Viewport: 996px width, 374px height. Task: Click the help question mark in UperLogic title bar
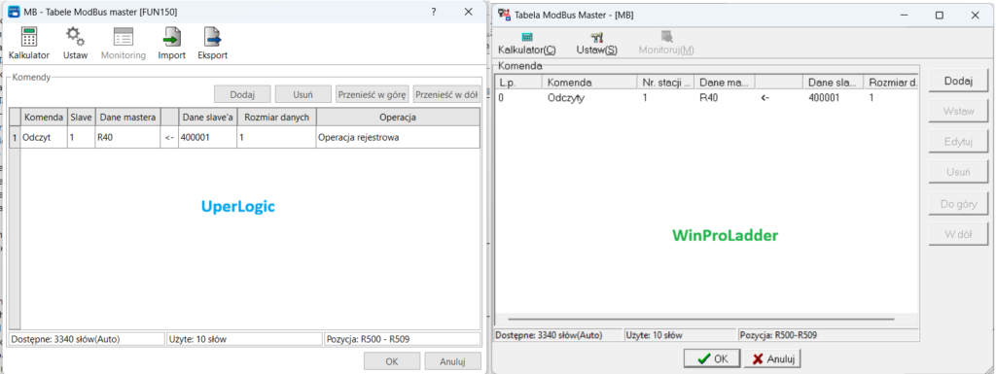[x=433, y=12]
